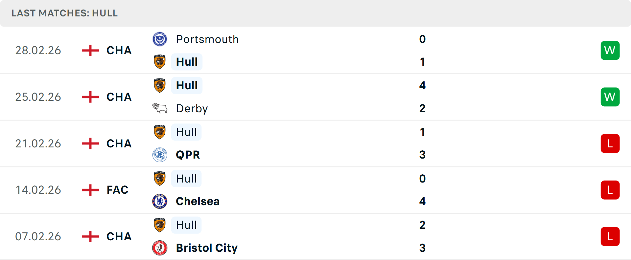The height and width of the screenshot is (260, 631).
Task: Click the green W result marker on 25.02.26
Action: (x=610, y=97)
